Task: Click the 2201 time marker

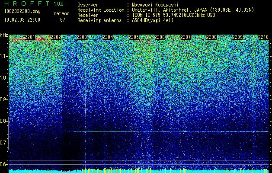Action: tap(30, 37)
